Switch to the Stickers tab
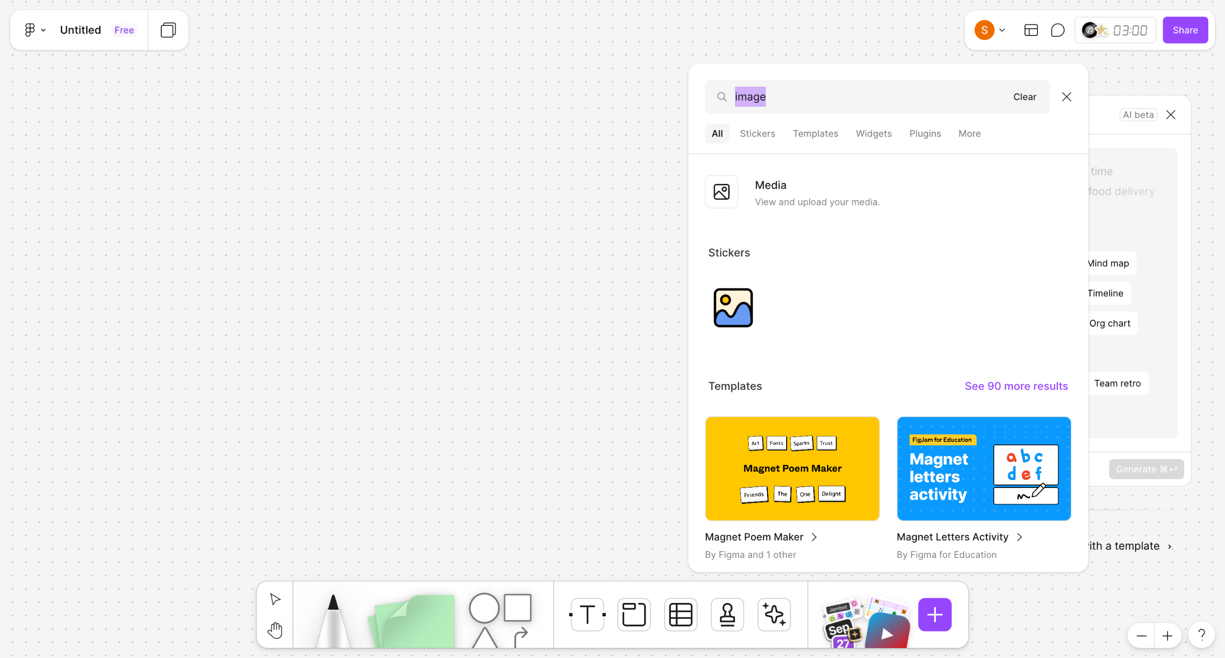This screenshot has width=1225, height=658. point(757,134)
